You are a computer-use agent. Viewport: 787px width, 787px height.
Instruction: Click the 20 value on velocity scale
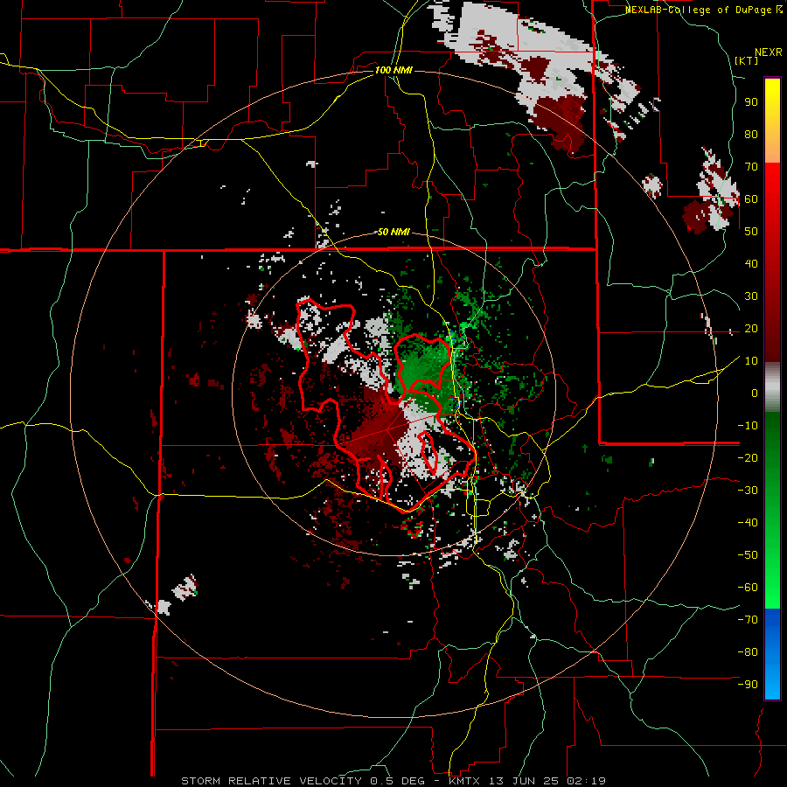pyautogui.click(x=751, y=328)
